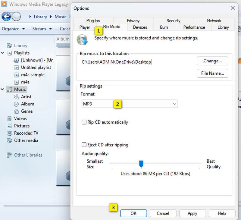This screenshot has height=220, width=241.
Task: Click the File Name... button
Action: coord(212,73)
